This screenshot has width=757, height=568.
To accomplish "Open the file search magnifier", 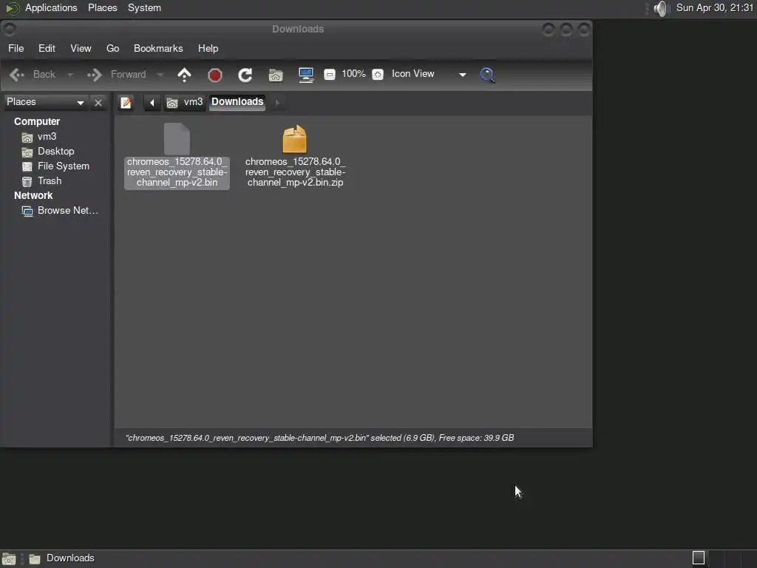I will (487, 75).
